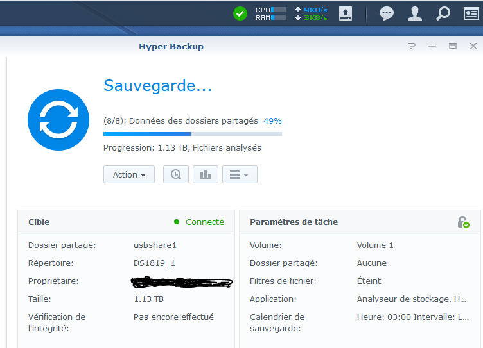483x348 pixels.
Task: Maximize the Hyper Backup window
Action: 453,46
